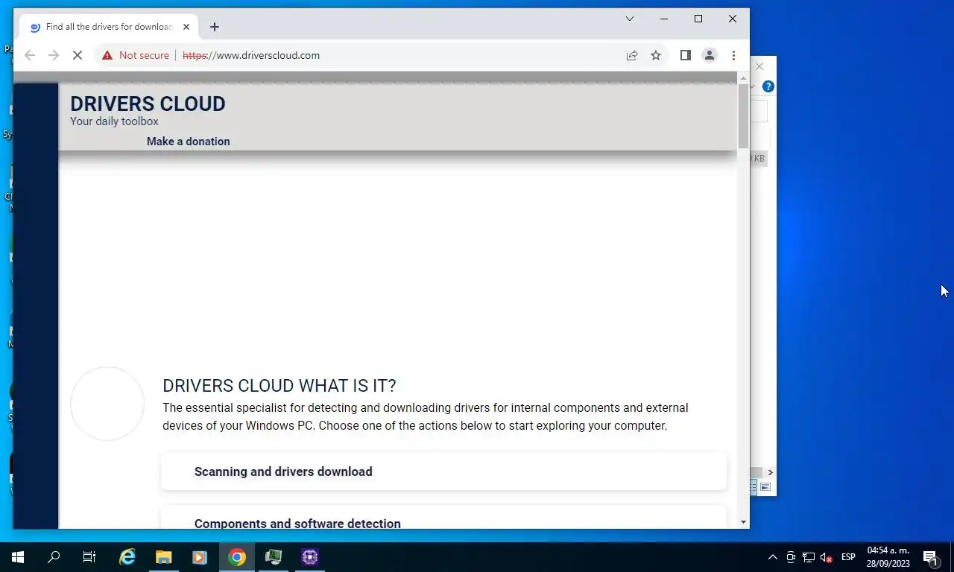Click the DRIVERS CLOUD site title
The image size is (954, 572).
pyautogui.click(x=148, y=104)
